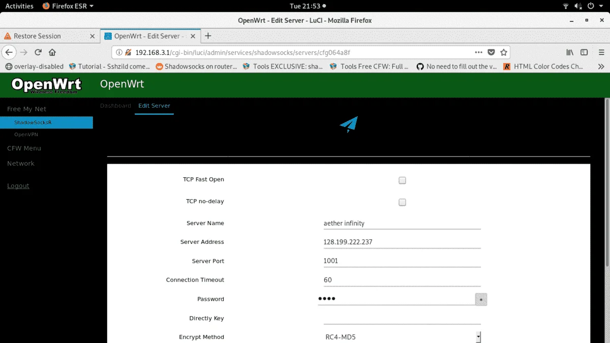
Task: Bookmark this page with the star
Action: coord(504,52)
